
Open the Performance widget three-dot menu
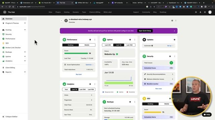95,40
